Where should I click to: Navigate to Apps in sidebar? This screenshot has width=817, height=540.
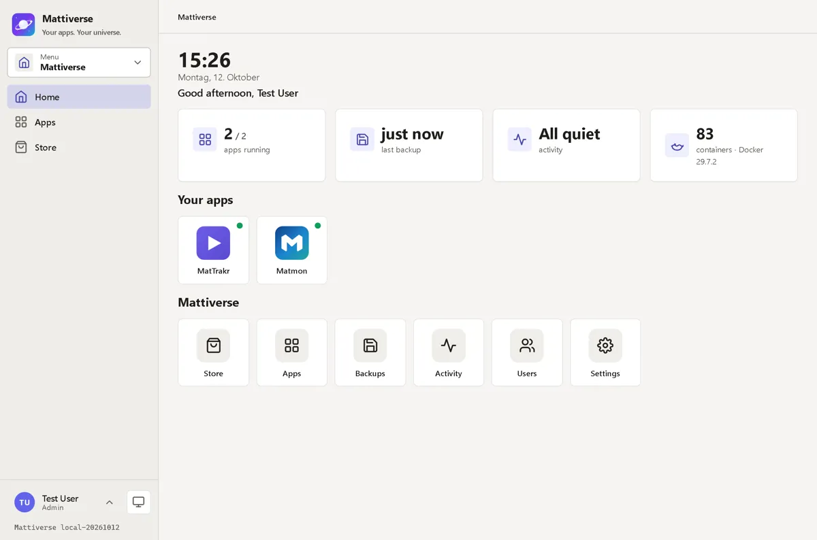pyautogui.click(x=79, y=122)
